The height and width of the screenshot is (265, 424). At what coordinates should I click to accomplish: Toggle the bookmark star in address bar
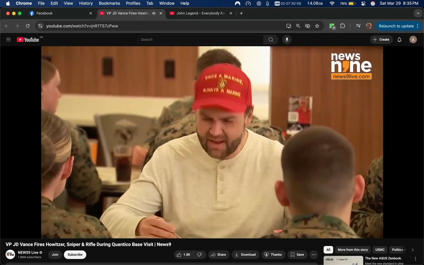(x=317, y=26)
